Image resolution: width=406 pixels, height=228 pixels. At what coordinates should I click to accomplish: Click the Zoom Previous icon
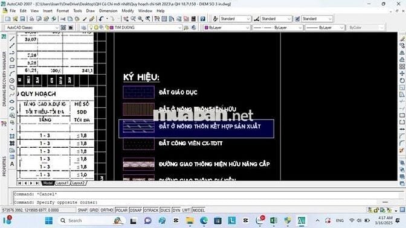pos(147,19)
